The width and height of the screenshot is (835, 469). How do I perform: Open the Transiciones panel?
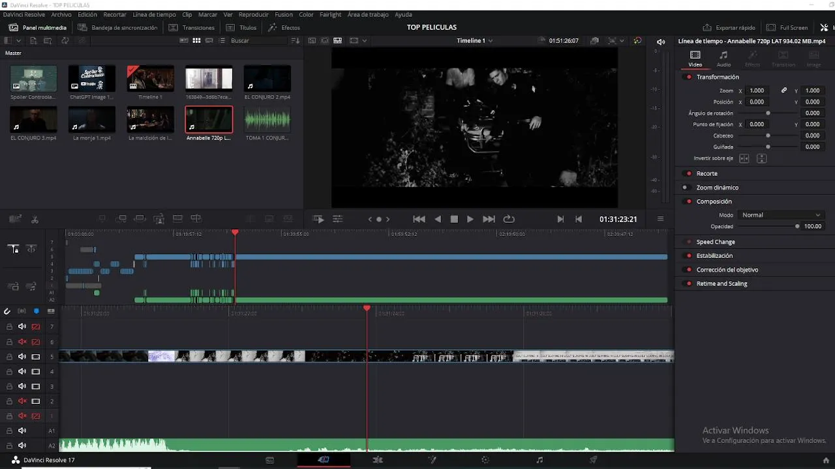tap(191, 27)
